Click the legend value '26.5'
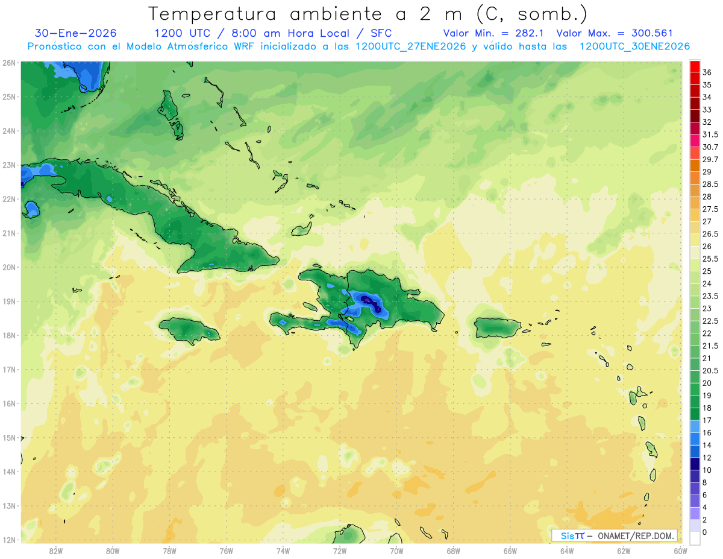The width and height of the screenshot is (723, 559). [x=710, y=234]
